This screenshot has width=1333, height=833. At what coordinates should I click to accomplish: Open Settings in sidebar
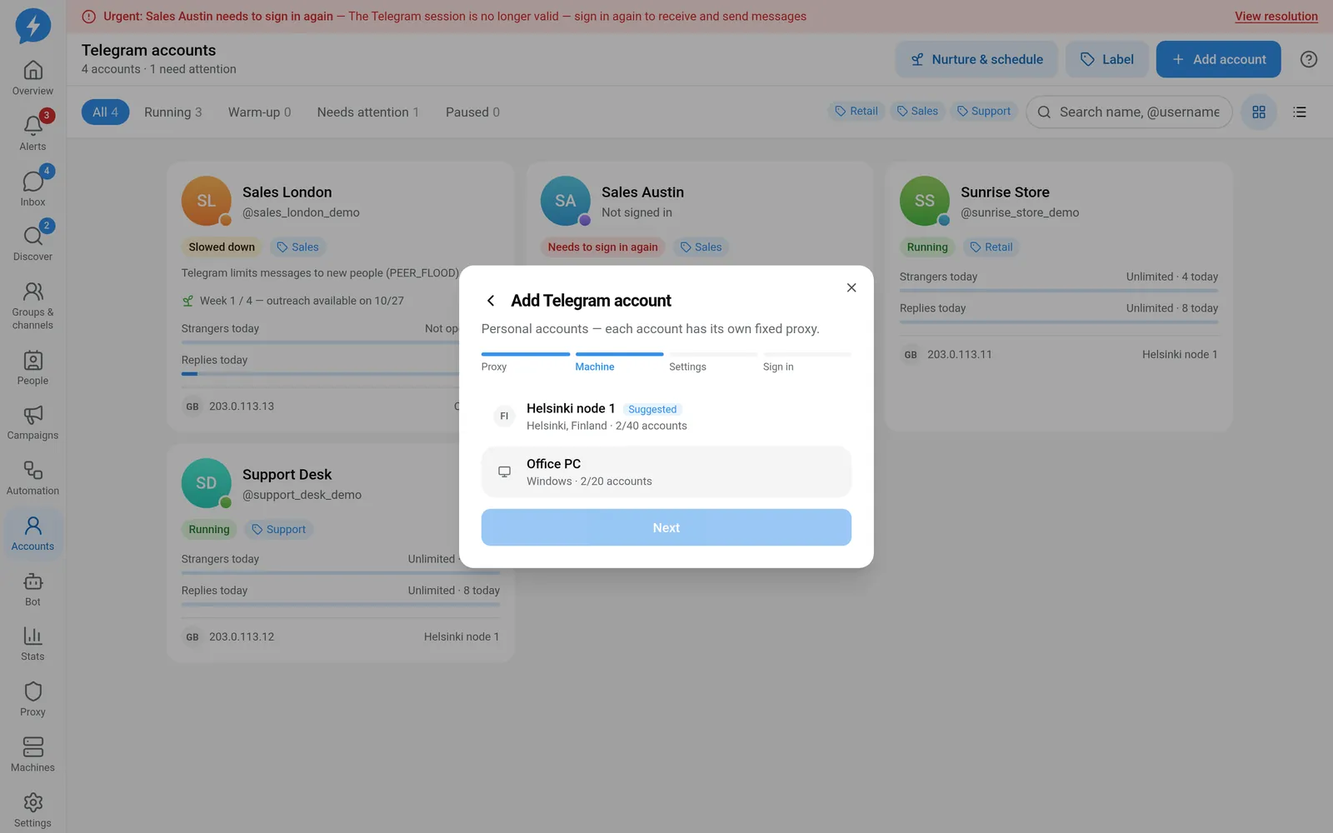click(x=32, y=811)
